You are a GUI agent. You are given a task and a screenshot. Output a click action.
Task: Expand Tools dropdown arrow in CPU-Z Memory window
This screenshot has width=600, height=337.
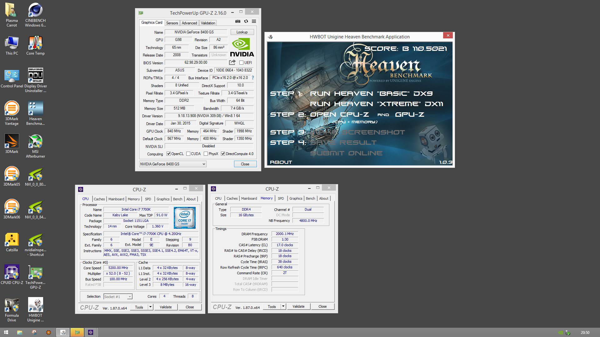click(283, 306)
